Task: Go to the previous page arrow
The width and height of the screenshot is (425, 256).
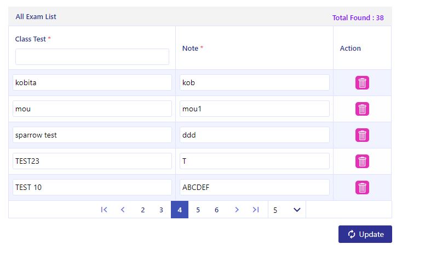Action: [123, 210]
